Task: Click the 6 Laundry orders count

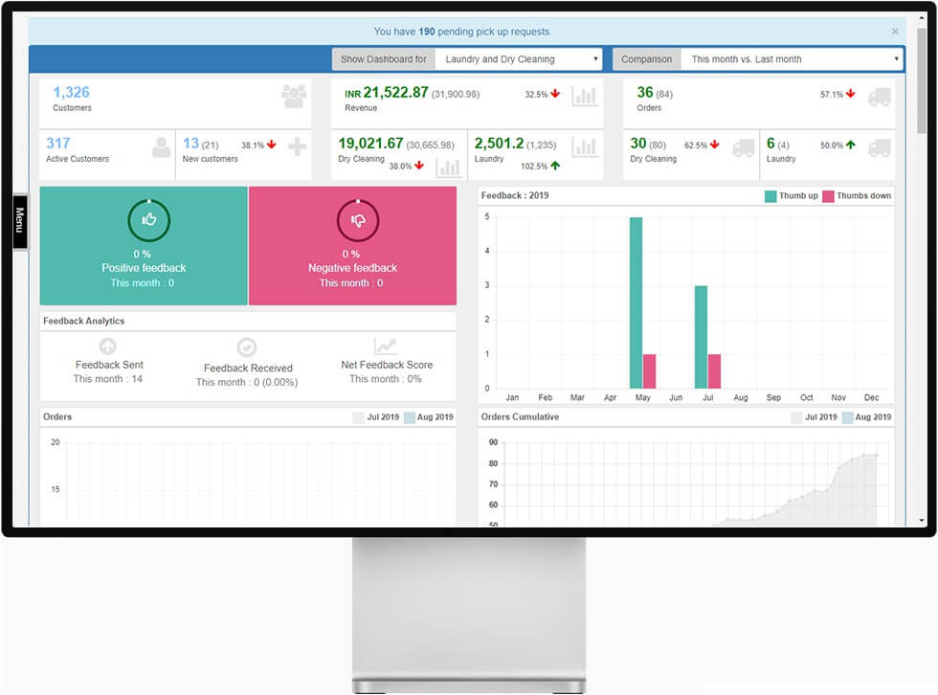Action: [x=770, y=144]
